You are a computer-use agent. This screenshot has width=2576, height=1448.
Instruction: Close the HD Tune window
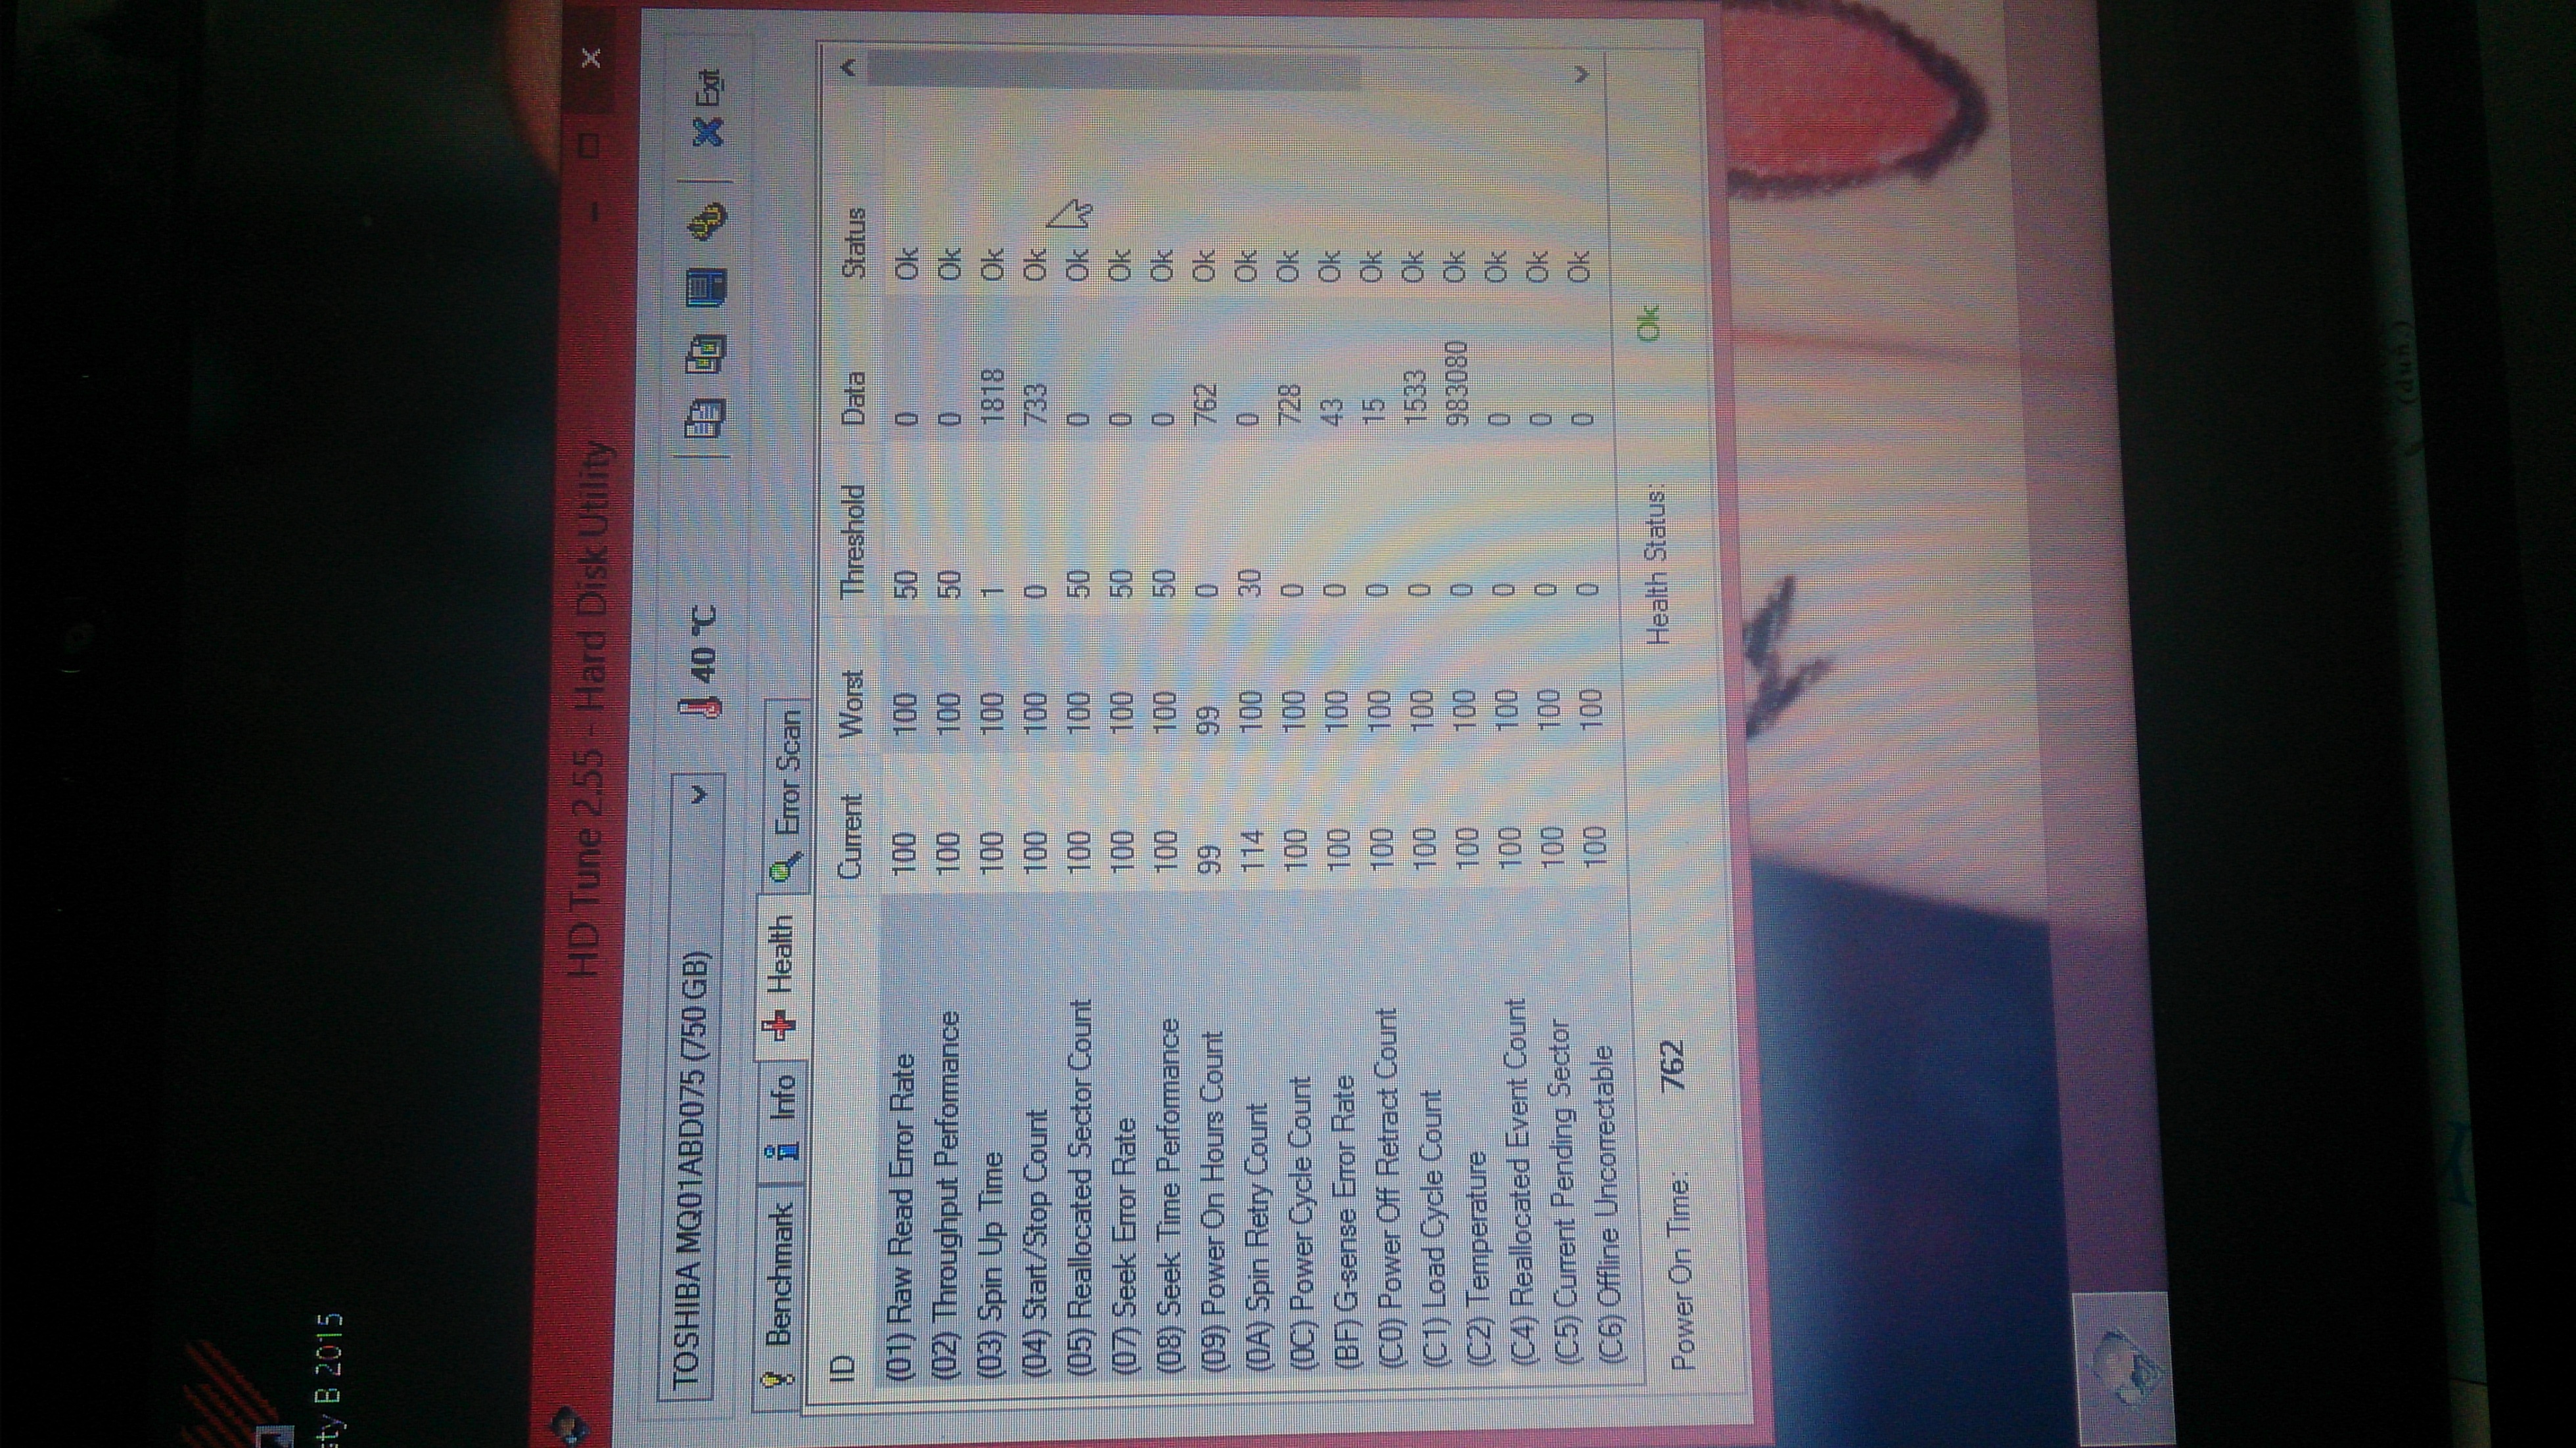[591, 59]
